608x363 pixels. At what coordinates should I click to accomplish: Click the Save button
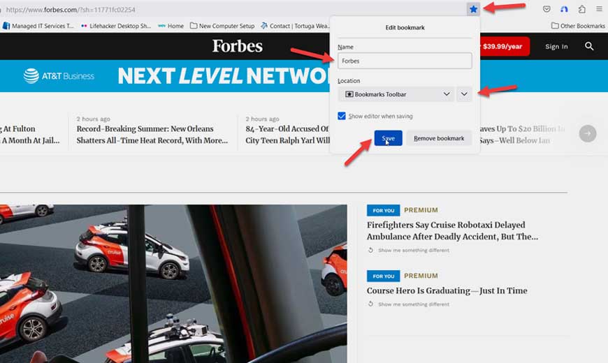coord(388,138)
